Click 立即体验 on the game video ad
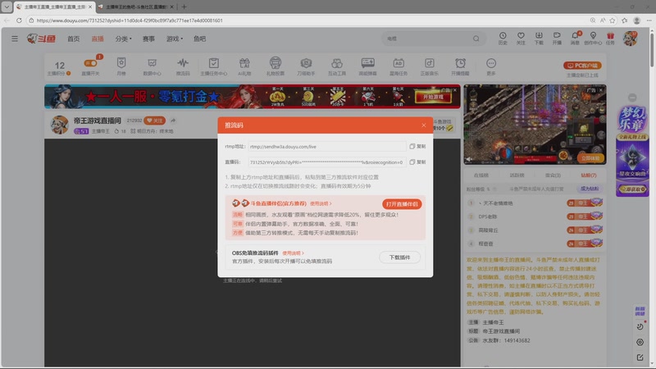The width and height of the screenshot is (656, 369). click(590, 158)
